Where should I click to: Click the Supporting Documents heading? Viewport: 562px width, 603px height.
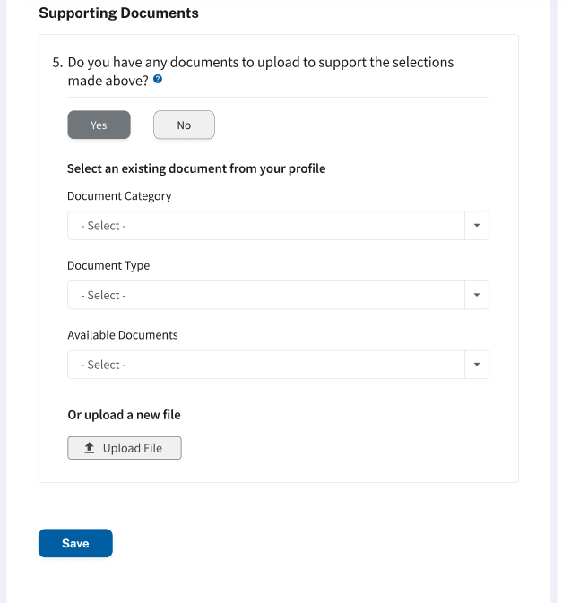click(x=118, y=13)
